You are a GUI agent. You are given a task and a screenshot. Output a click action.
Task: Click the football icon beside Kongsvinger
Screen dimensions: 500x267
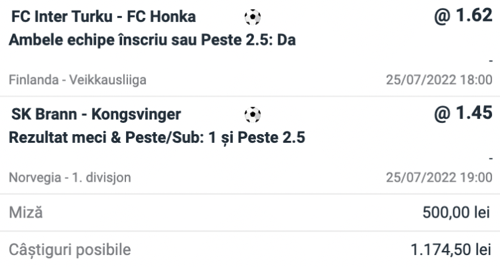coord(253,115)
